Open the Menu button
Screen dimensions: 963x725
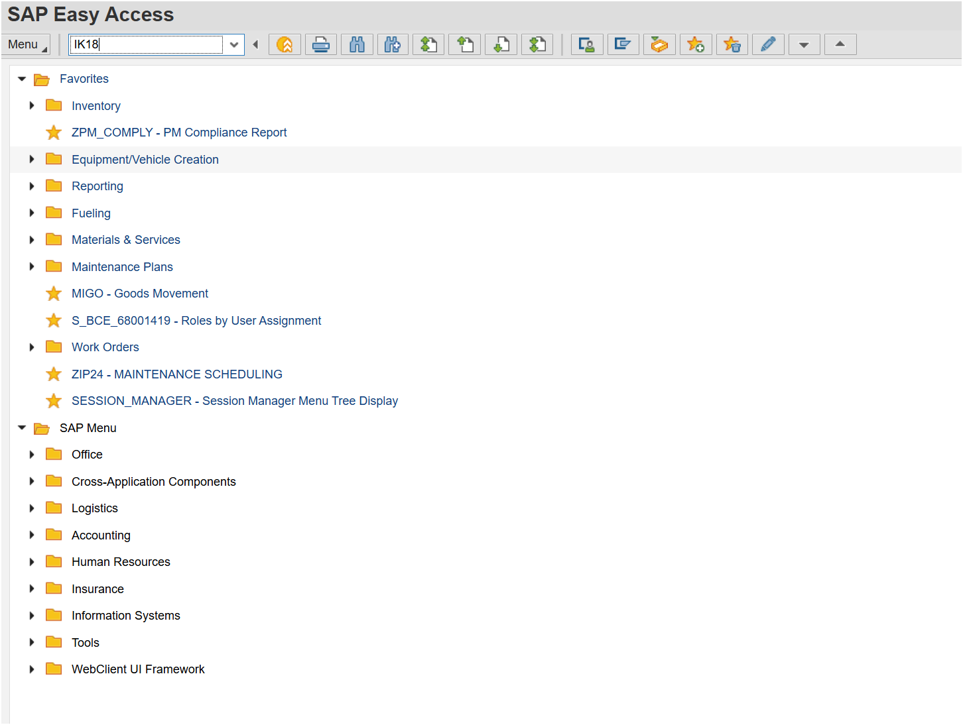(x=26, y=44)
